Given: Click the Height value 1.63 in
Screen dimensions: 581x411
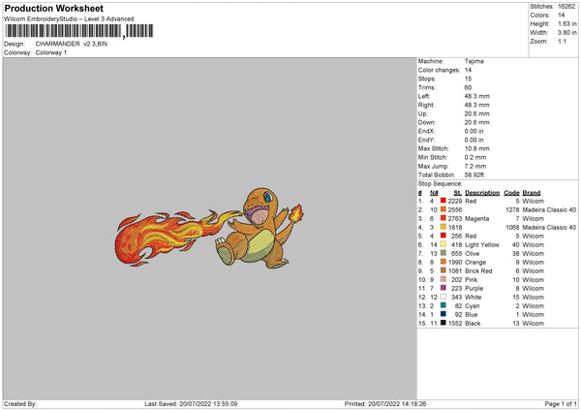Looking at the screenshot, I should (566, 23).
